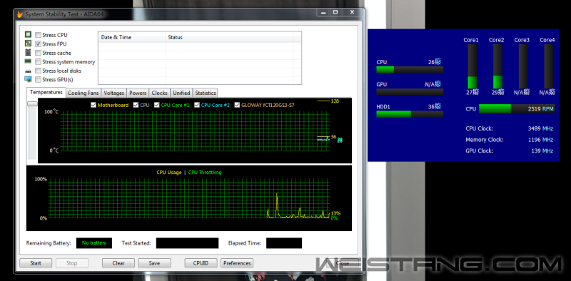Click the AIDA64 flame icon in title bar
Viewport: 571px width, 281px height.
(x=20, y=14)
